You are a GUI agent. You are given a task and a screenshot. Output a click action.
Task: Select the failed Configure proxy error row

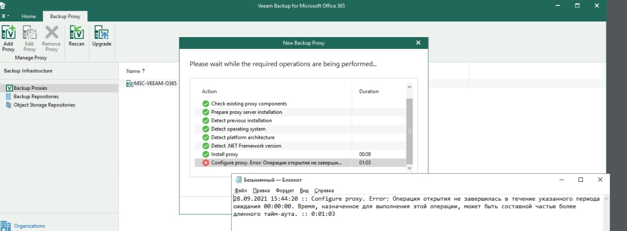pos(300,163)
